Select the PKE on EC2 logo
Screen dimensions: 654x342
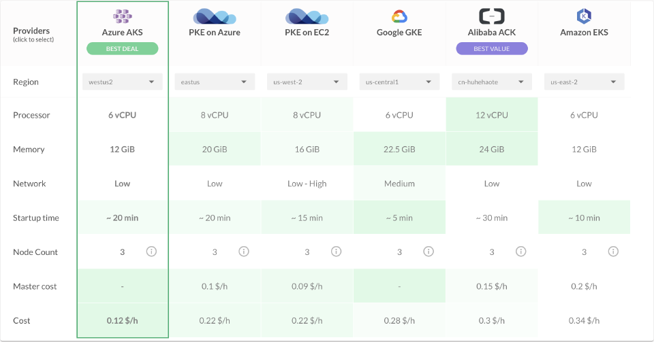point(307,16)
